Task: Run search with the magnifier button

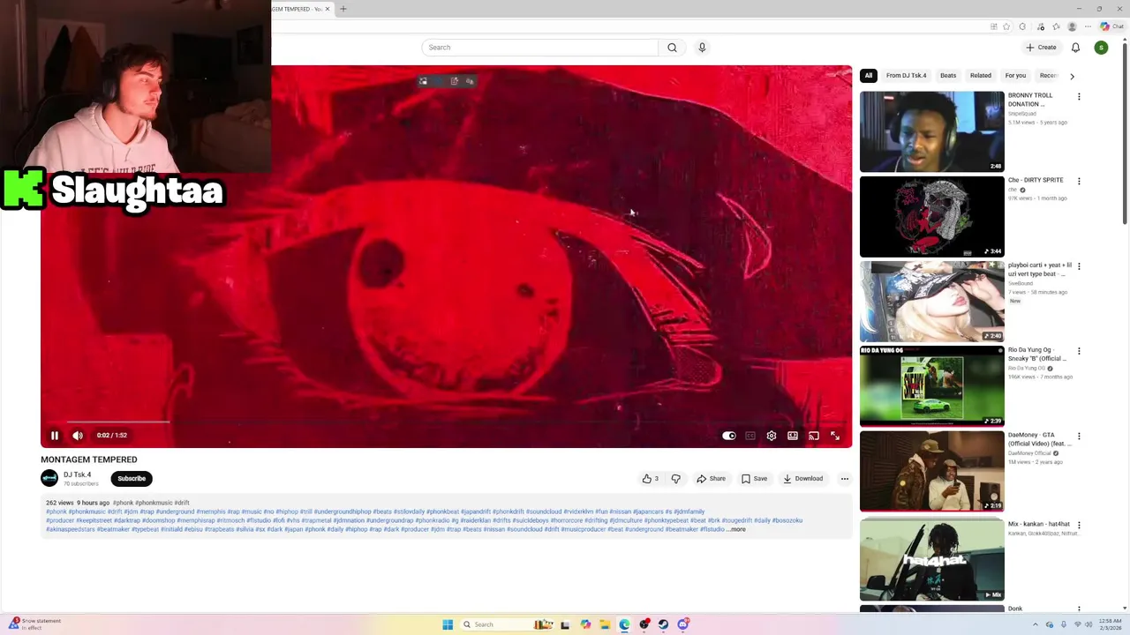Action: click(672, 48)
